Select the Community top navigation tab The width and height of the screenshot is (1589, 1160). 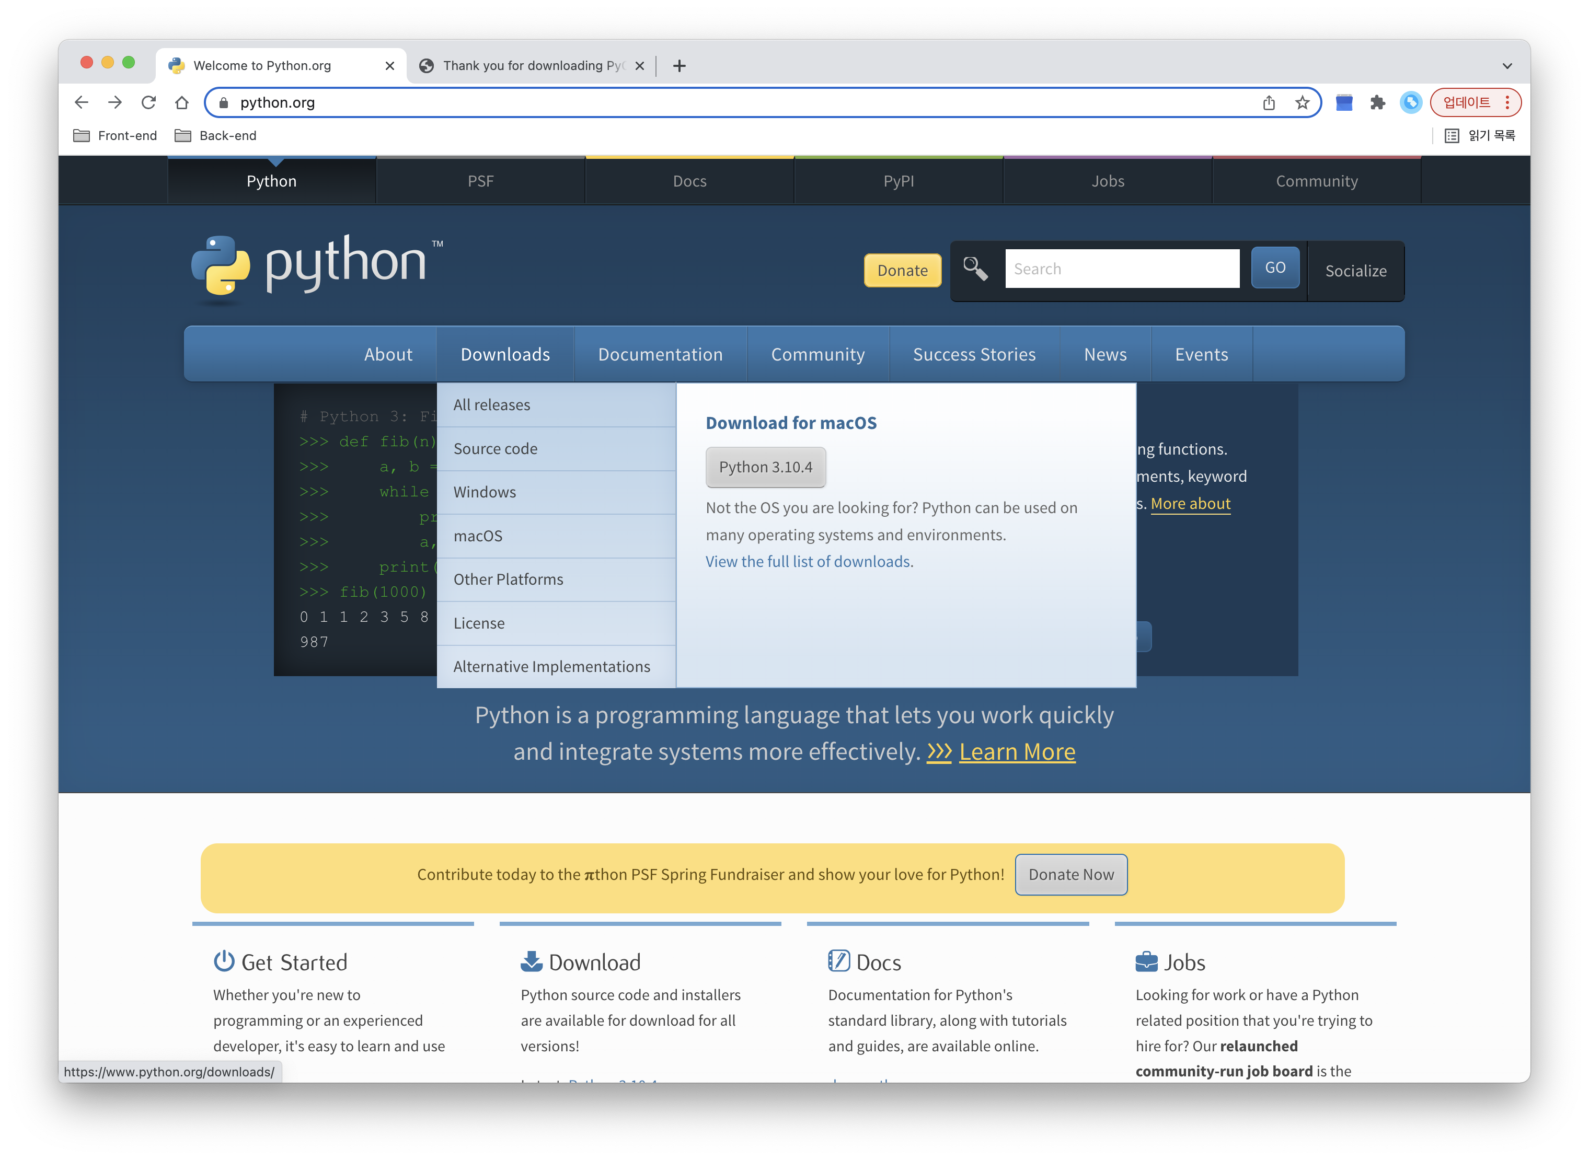pos(1317,181)
